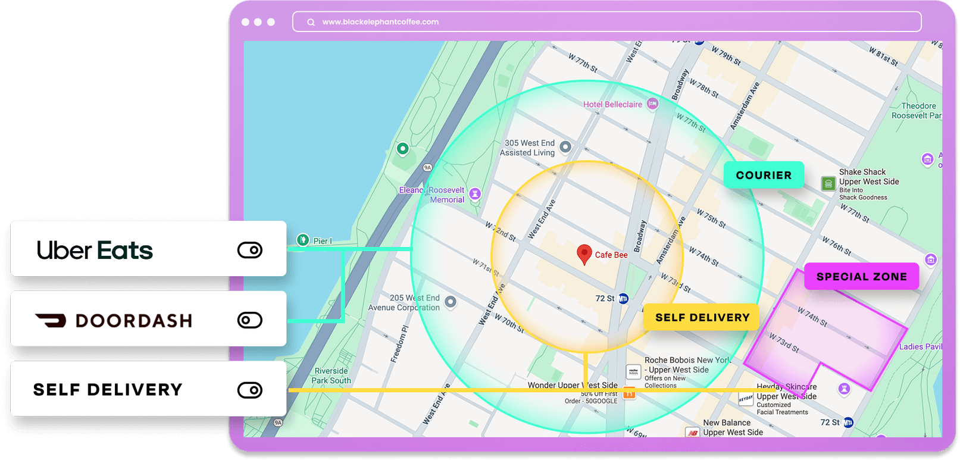The width and height of the screenshot is (960, 460).
Task: Toggle the DoorDash delivery switch
Action: pos(250,320)
